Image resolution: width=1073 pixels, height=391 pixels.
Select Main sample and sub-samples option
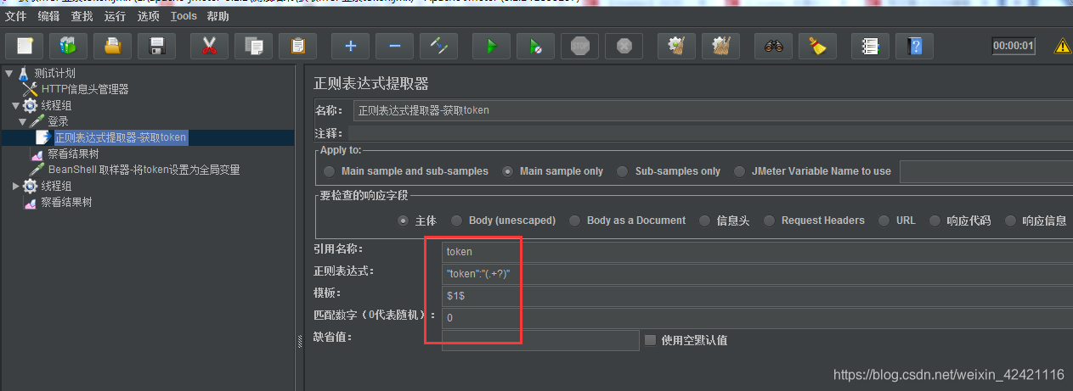coord(330,171)
